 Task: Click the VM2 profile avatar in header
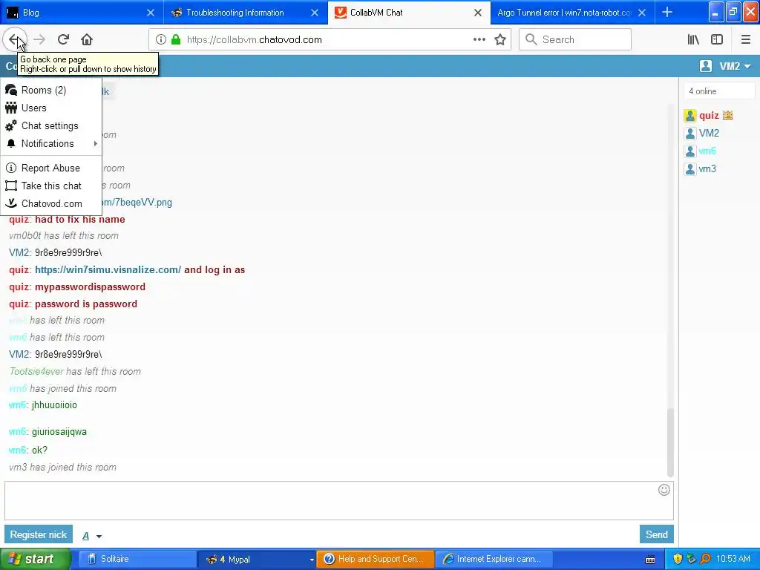pyautogui.click(x=706, y=66)
